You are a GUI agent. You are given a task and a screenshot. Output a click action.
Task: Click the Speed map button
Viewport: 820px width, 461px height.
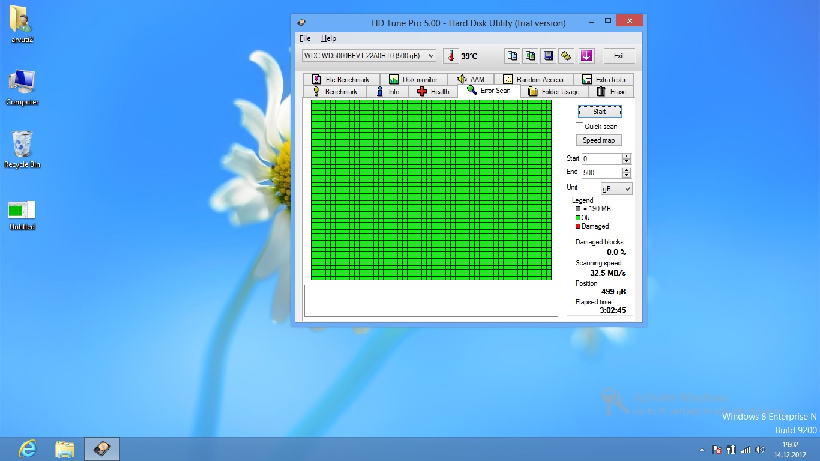(598, 140)
